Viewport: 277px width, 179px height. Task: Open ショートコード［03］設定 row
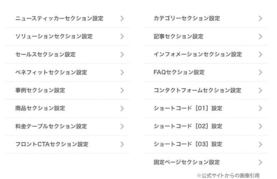click(x=188, y=144)
